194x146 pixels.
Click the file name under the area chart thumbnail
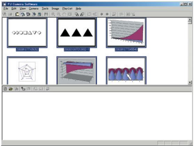(126, 50)
